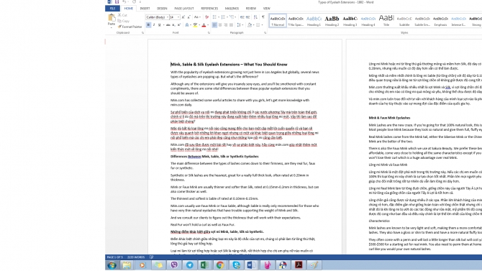Toggle Bold formatting

pos(148,25)
